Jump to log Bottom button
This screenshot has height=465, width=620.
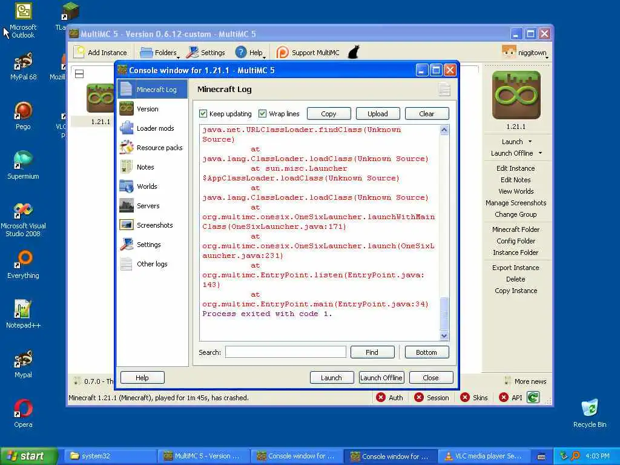click(x=427, y=352)
